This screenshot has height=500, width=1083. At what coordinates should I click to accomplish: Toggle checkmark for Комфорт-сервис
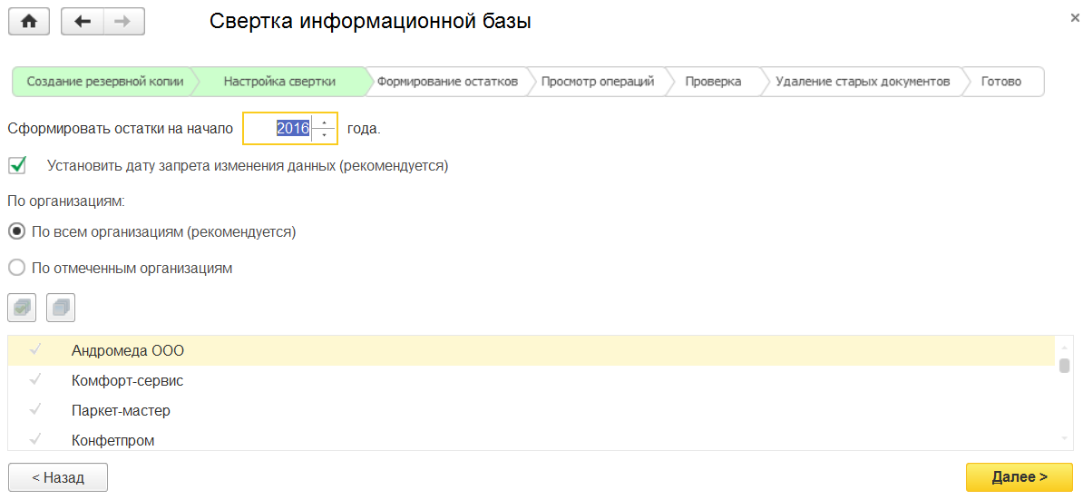(35, 381)
